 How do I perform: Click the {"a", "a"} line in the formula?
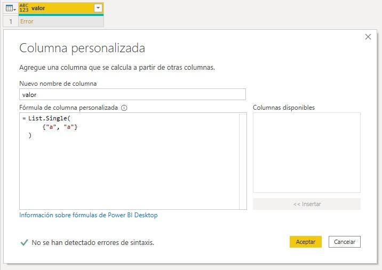tap(60, 127)
